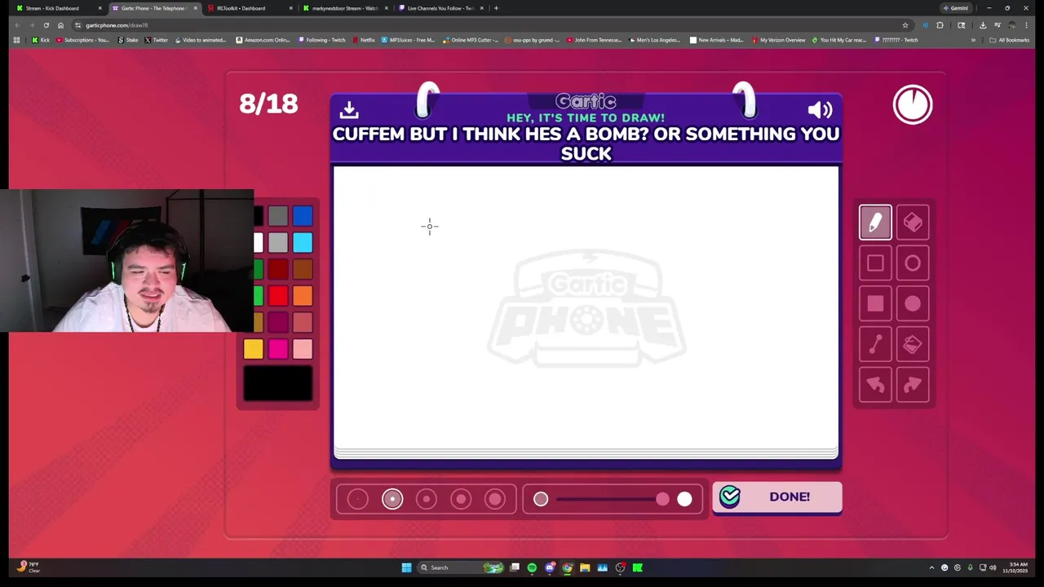Switch to the IRLToolkit Dashboard tab
The height and width of the screenshot is (587, 1044).
click(249, 8)
